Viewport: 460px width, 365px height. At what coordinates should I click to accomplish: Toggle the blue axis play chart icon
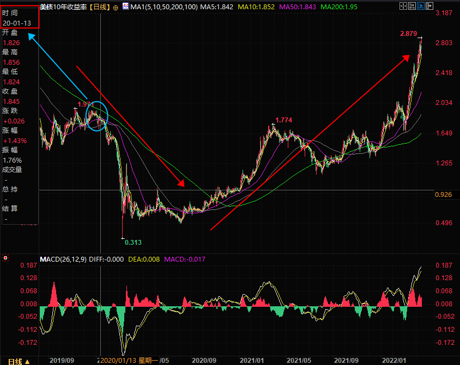tap(421, 6)
